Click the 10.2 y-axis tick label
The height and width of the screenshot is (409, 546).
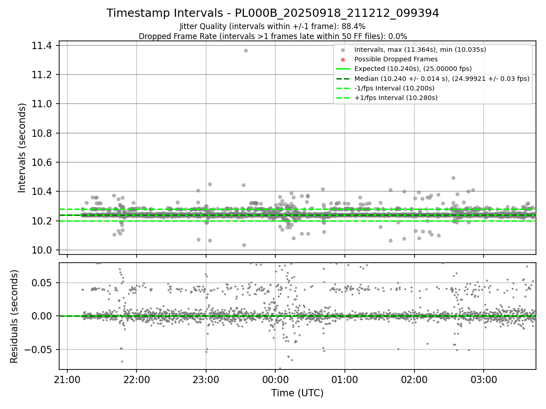point(41,221)
